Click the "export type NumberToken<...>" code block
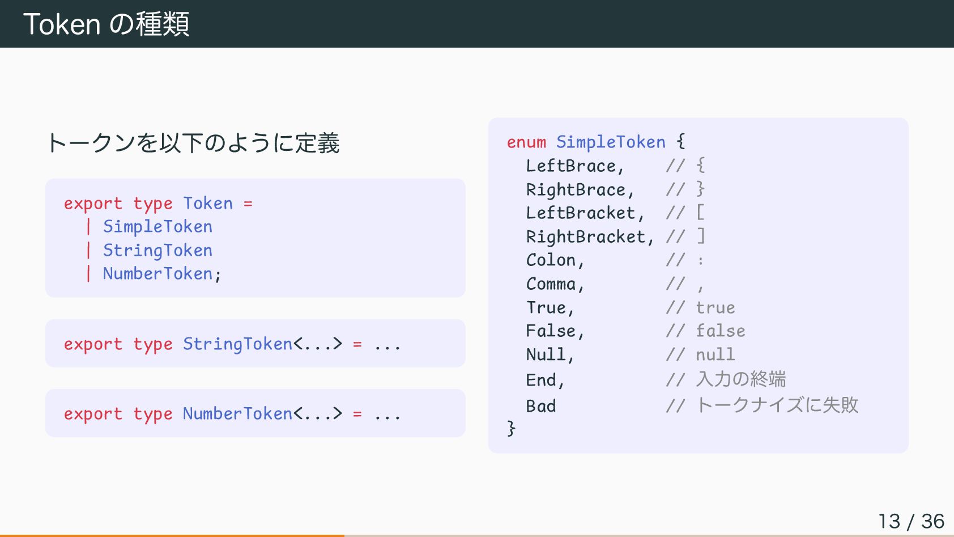This screenshot has width=954, height=537. [232, 414]
